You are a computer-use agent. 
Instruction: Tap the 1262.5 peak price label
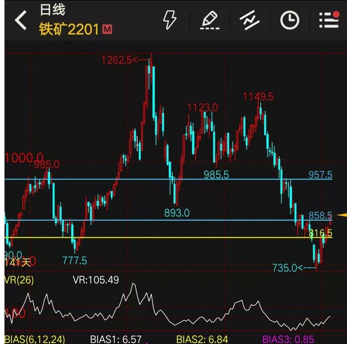tap(116, 59)
